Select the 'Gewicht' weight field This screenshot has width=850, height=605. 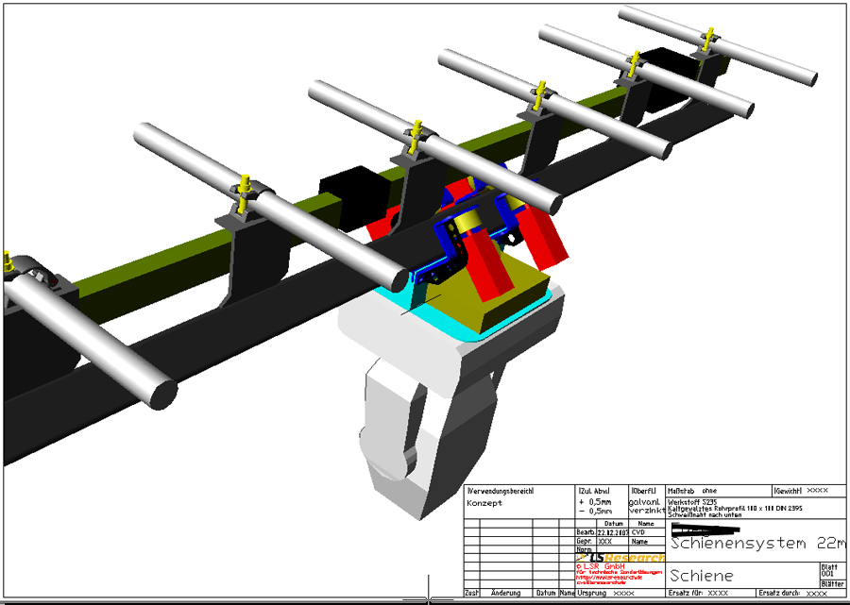[x=807, y=491]
